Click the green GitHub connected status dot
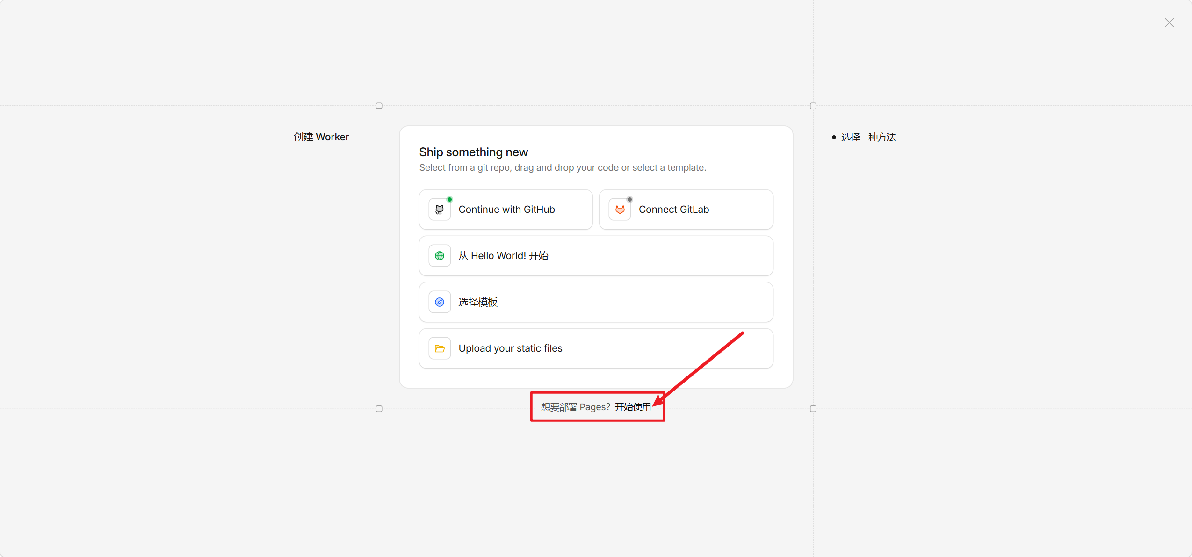Image resolution: width=1192 pixels, height=557 pixels. coord(449,200)
